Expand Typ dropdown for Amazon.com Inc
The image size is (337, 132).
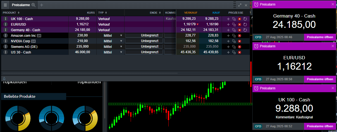pyautogui.click(x=121, y=35)
